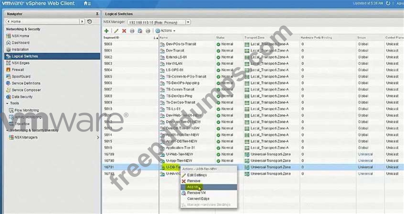Click the green plus to add a logical switch
The height and width of the screenshot is (214, 404).
tap(106, 31)
